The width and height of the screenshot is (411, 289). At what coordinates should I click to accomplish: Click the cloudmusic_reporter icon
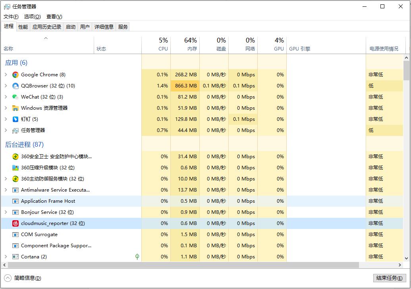tap(15, 223)
